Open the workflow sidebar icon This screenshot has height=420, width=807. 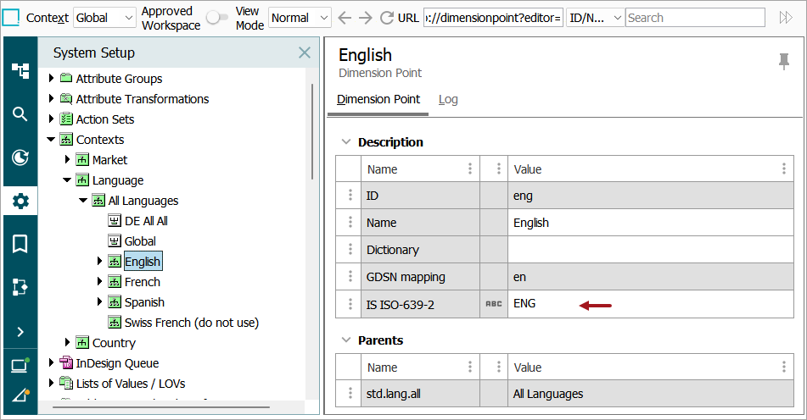(20, 287)
